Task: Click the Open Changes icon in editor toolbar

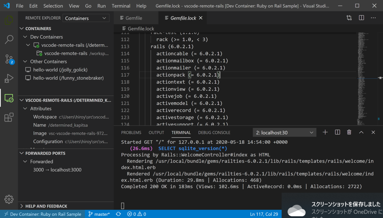Action: [349, 18]
